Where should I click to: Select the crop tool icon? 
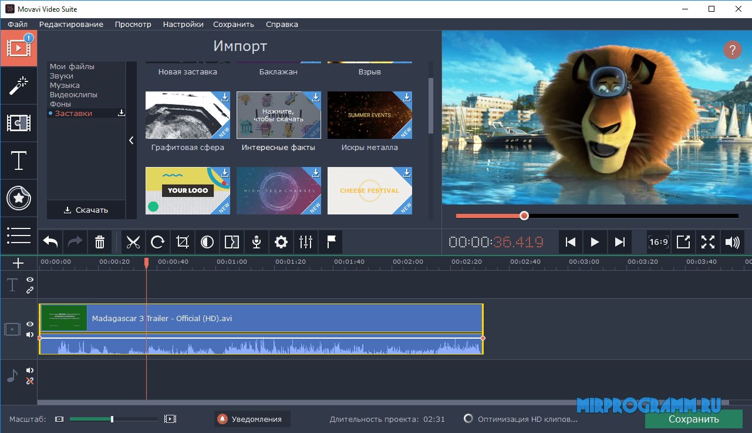(183, 242)
